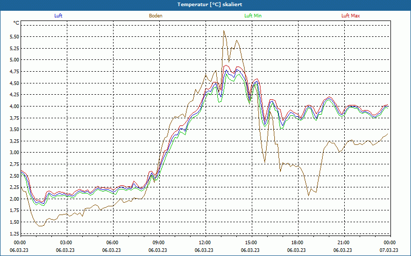Click the 18:00 time axis label

click(x=297, y=243)
